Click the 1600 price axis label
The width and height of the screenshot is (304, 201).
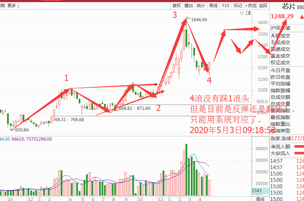coord(263,23)
